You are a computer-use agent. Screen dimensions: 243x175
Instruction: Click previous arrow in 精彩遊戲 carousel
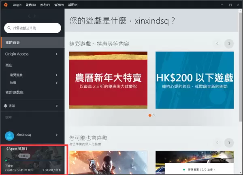pos(217,44)
